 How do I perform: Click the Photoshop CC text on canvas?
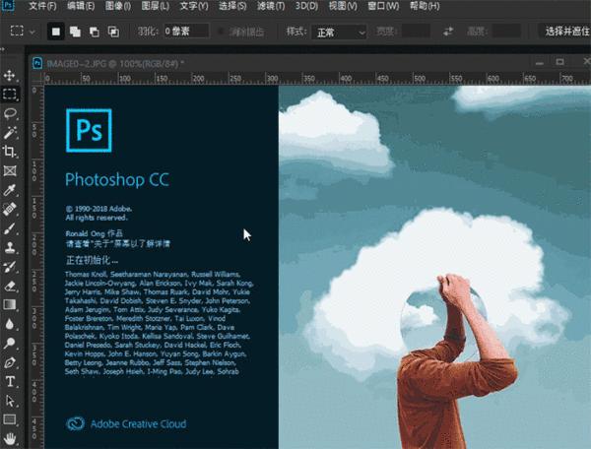point(117,179)
